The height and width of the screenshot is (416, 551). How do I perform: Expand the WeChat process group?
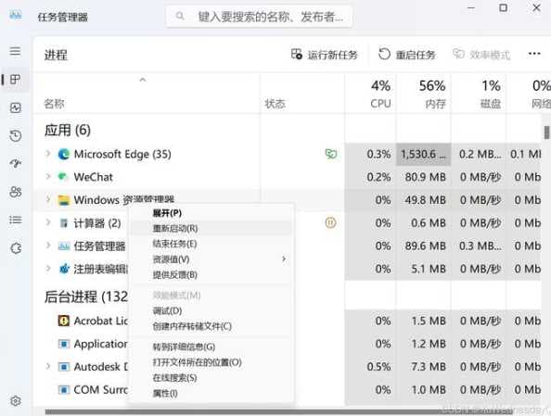click(x=48, y=176)
